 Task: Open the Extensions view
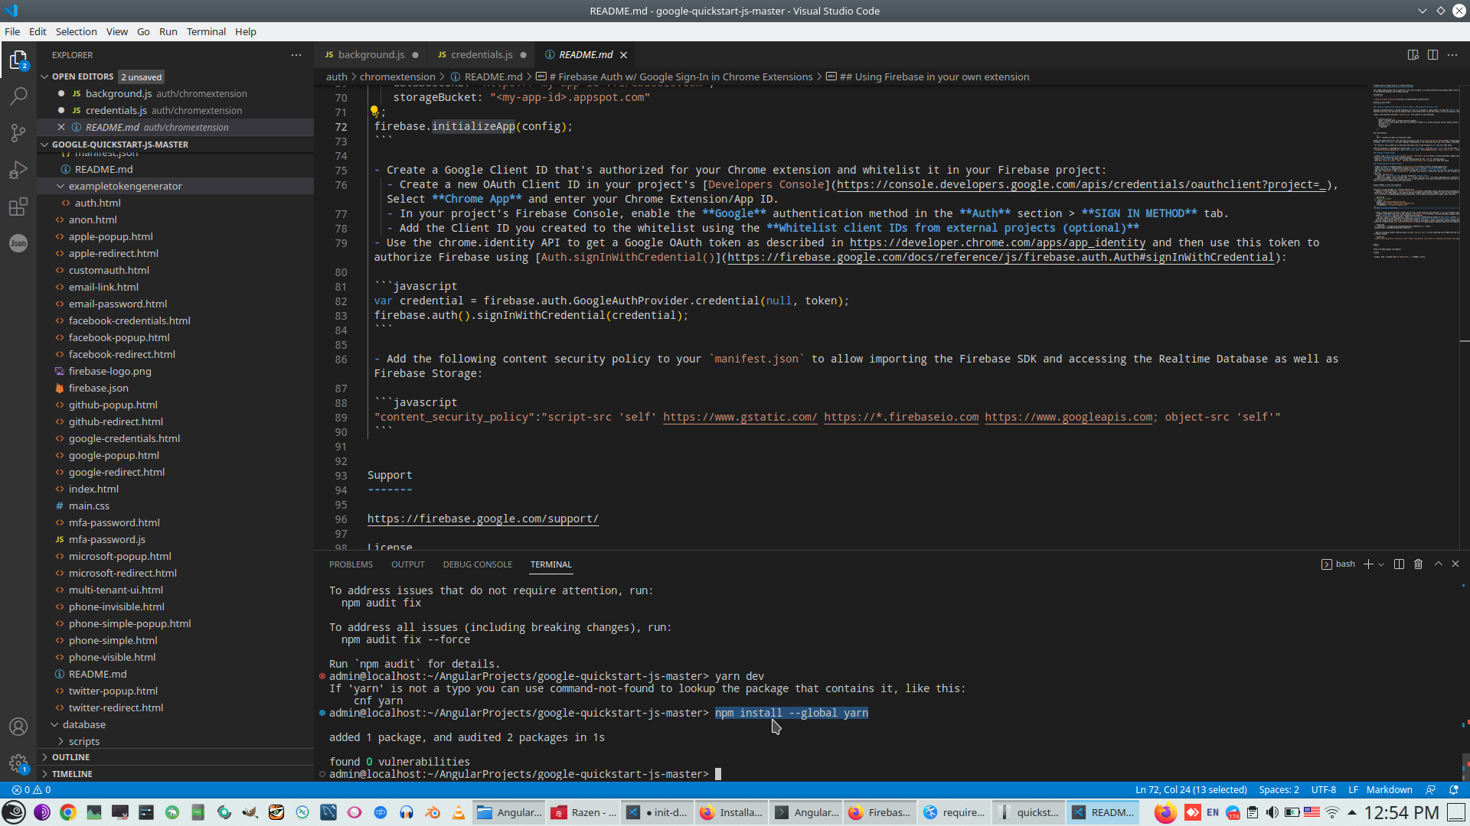pyautogui.click(x=18, y=206)
